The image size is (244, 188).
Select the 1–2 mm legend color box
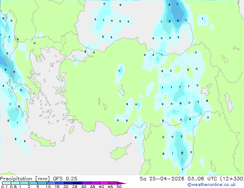[24, 183]
